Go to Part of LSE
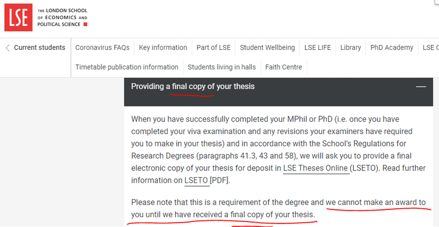 [213, 48]
